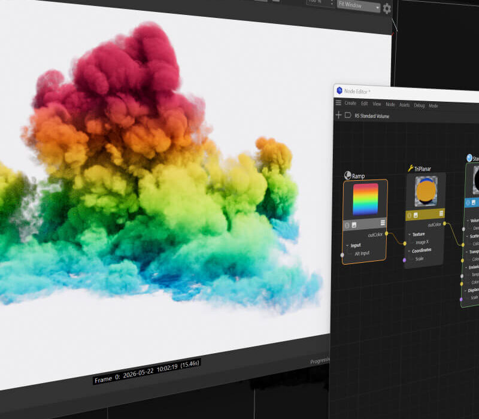Click the Scatter color input port

[463, 245]
